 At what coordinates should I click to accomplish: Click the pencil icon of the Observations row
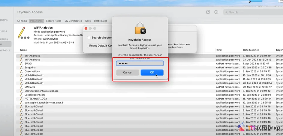22,71
